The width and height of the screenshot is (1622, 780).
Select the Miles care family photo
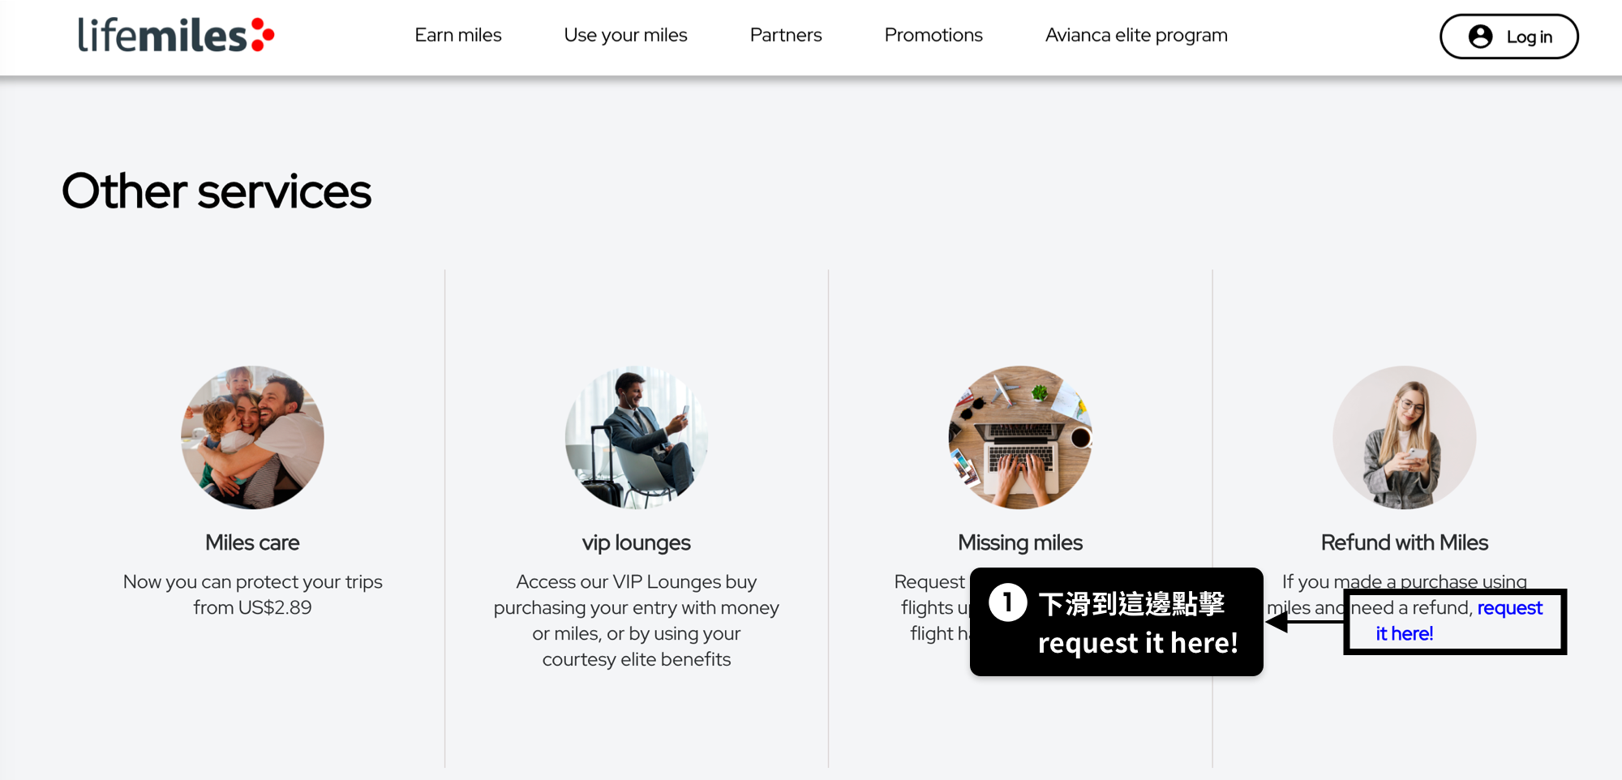point(252,437)
